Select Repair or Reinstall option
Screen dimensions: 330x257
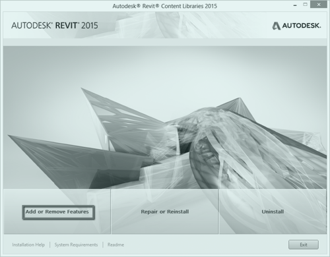coord(165,212)
